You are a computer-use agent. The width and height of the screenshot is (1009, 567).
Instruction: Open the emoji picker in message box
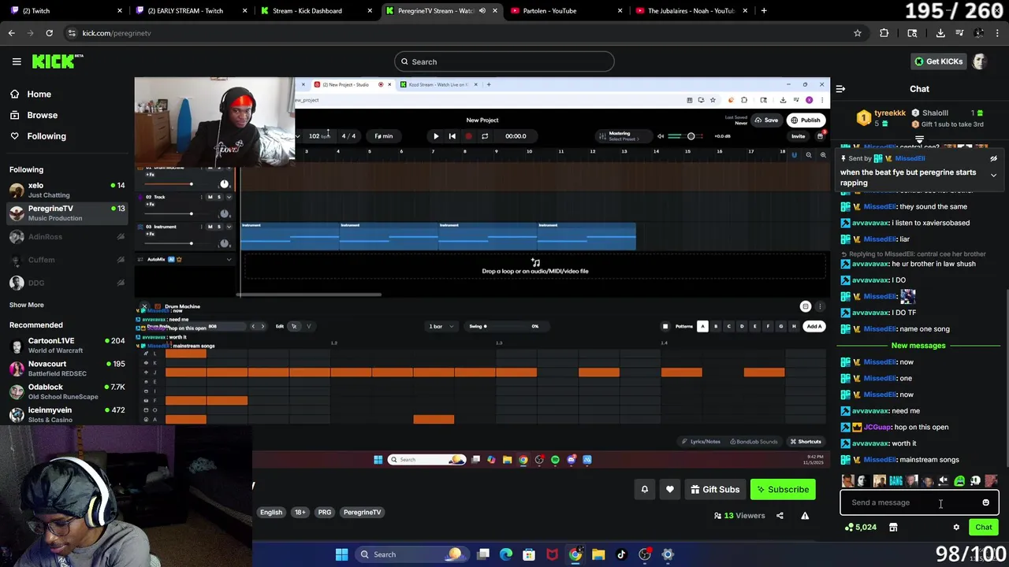click(x=985, y=502)
